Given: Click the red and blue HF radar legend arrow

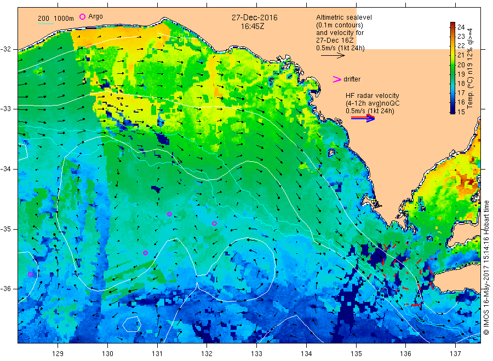Looking at the screenshot, I should click(x=363, y=118).
